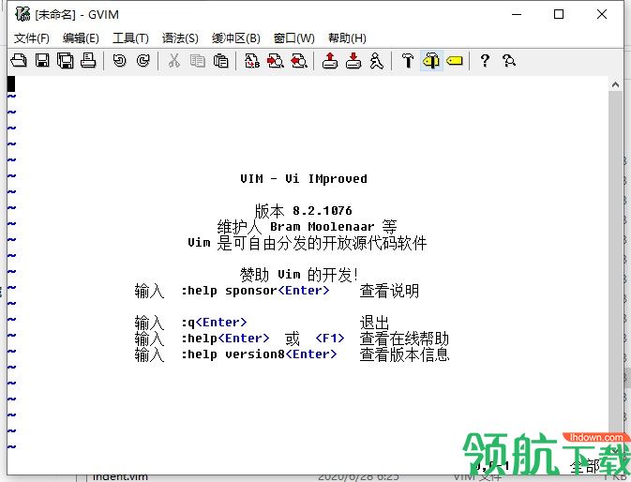Viewport: 631px width, 482px height.
Task: Click the Find help search icon
Action: [x=509, y=61]
